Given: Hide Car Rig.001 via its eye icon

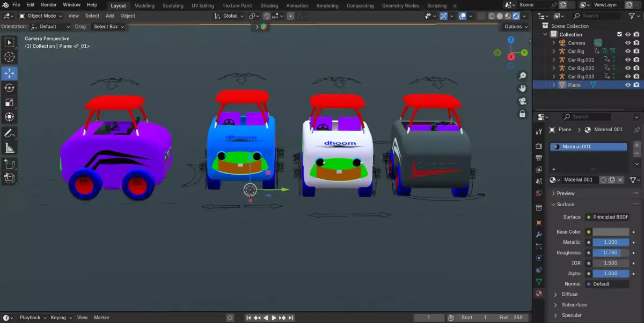Looking at the screenshot, I should tap(628, 59).
